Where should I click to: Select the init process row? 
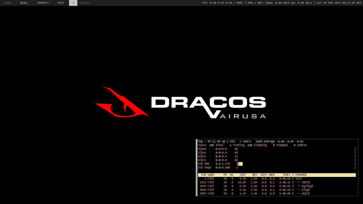277,179
